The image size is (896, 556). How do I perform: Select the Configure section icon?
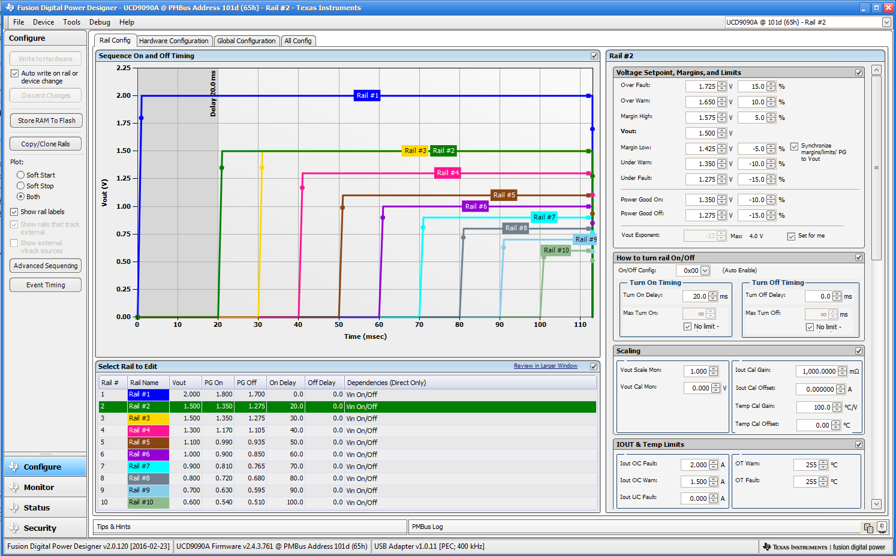point(14,467)
